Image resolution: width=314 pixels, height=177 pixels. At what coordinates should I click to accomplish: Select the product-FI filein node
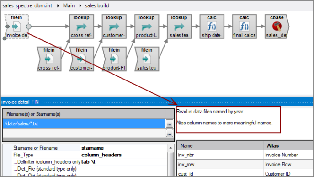coord(114,59)
